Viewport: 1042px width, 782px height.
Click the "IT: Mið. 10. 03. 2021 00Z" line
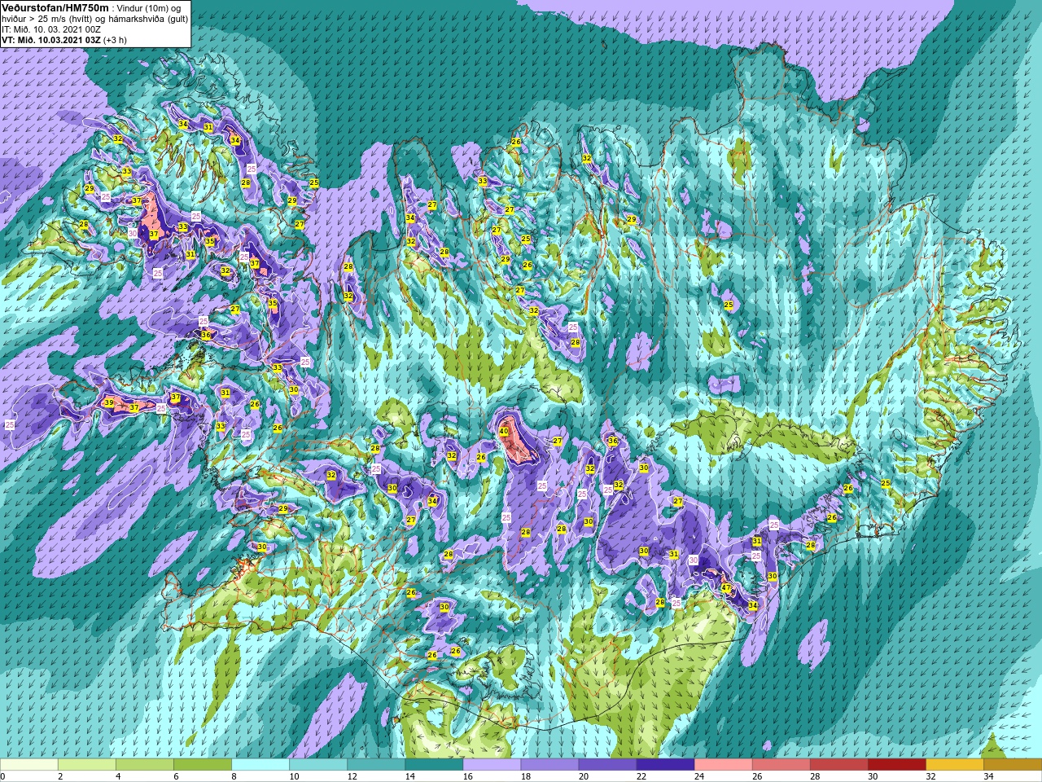point(51,29)
